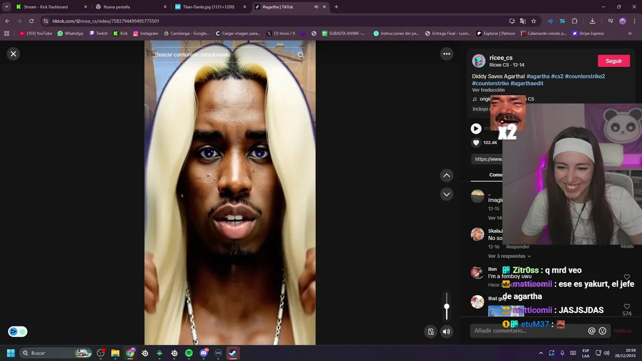The width and height of the screenshot is (642, 361).
Task: Open the WhatsApp bookmark
Action: (x=70, y=34)
